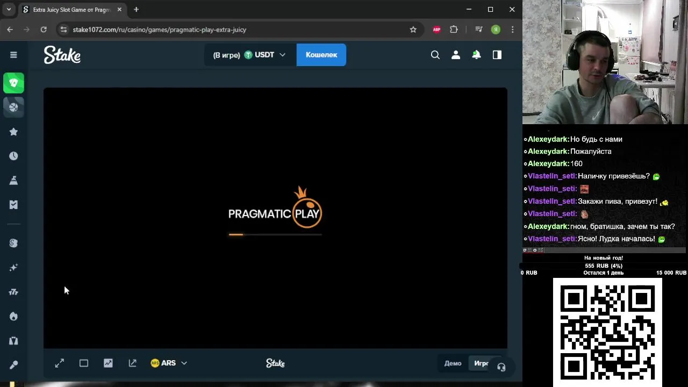Open the Stake search magnifier
Screen dimensions: 688x387
coord(435,55)
